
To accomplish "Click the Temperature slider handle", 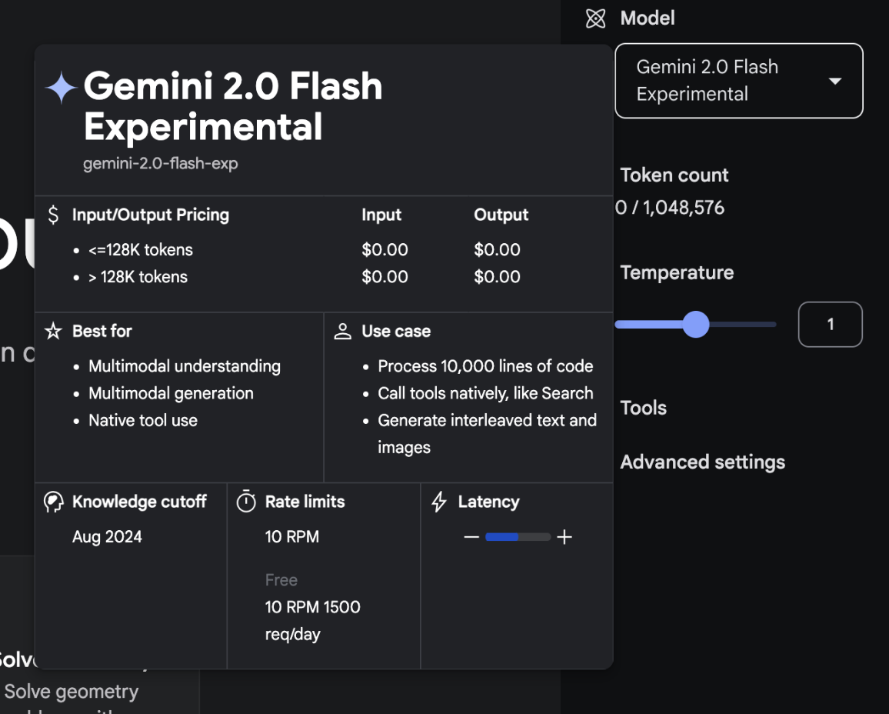I will (x=696, y=325).
